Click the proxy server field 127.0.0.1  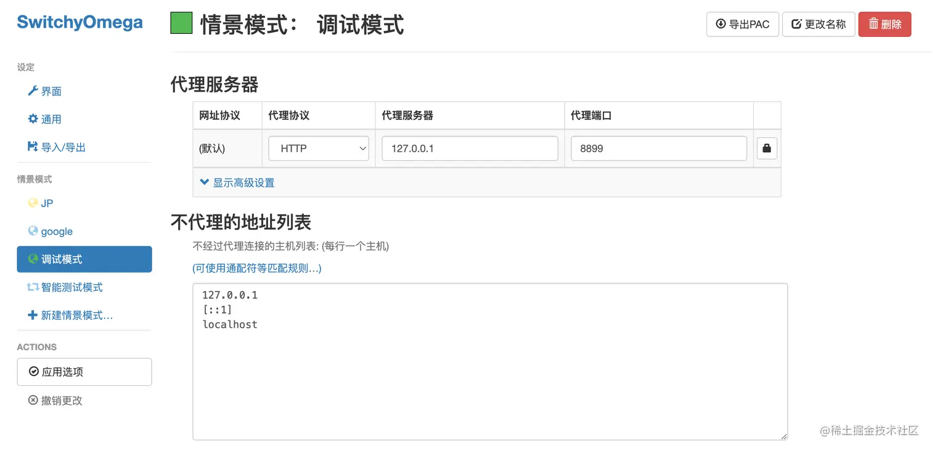470,149
